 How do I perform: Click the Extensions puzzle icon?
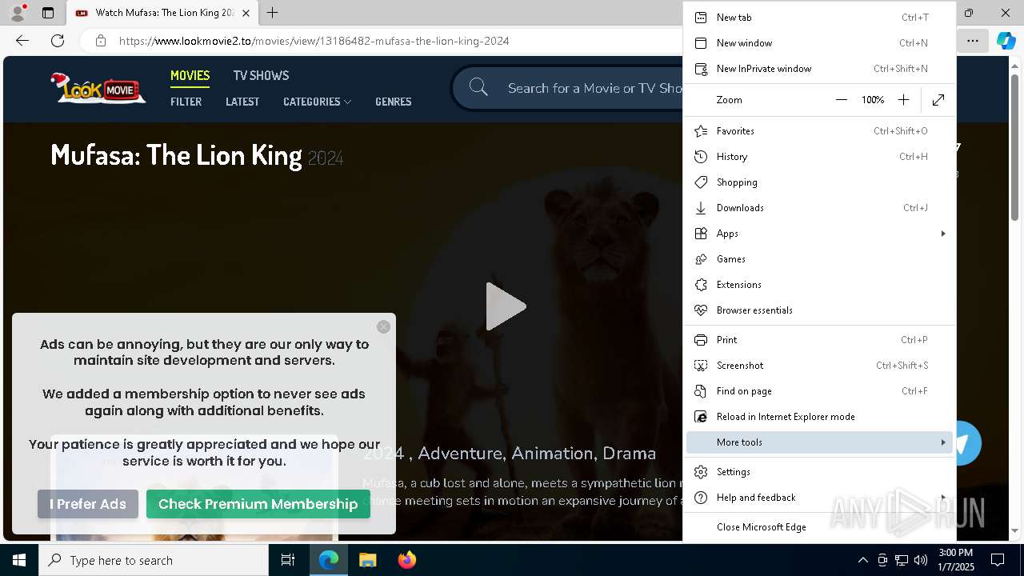(701, 285)
